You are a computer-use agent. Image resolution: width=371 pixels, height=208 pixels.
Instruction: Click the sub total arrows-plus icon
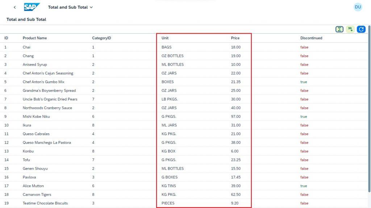pos(350,29)
